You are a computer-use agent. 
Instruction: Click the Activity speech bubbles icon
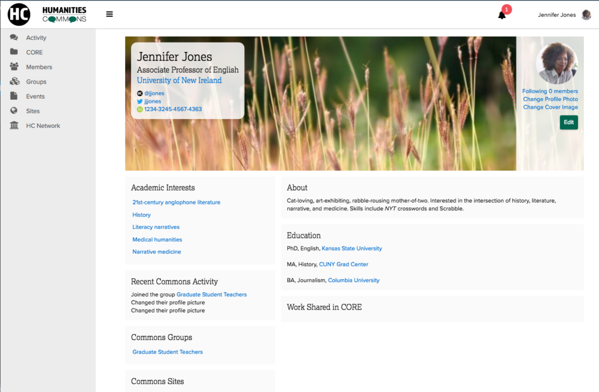14,37
